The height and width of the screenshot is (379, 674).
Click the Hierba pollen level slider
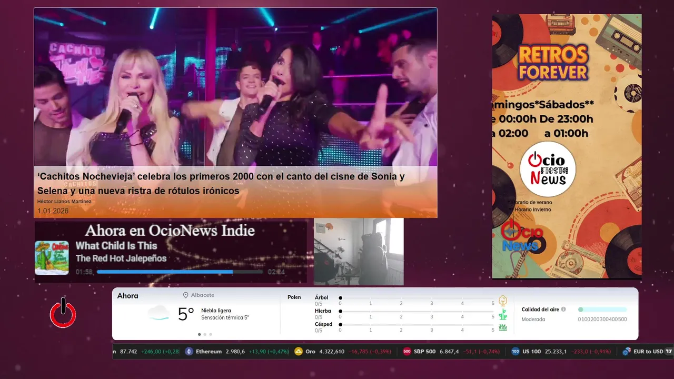[417, 312]
